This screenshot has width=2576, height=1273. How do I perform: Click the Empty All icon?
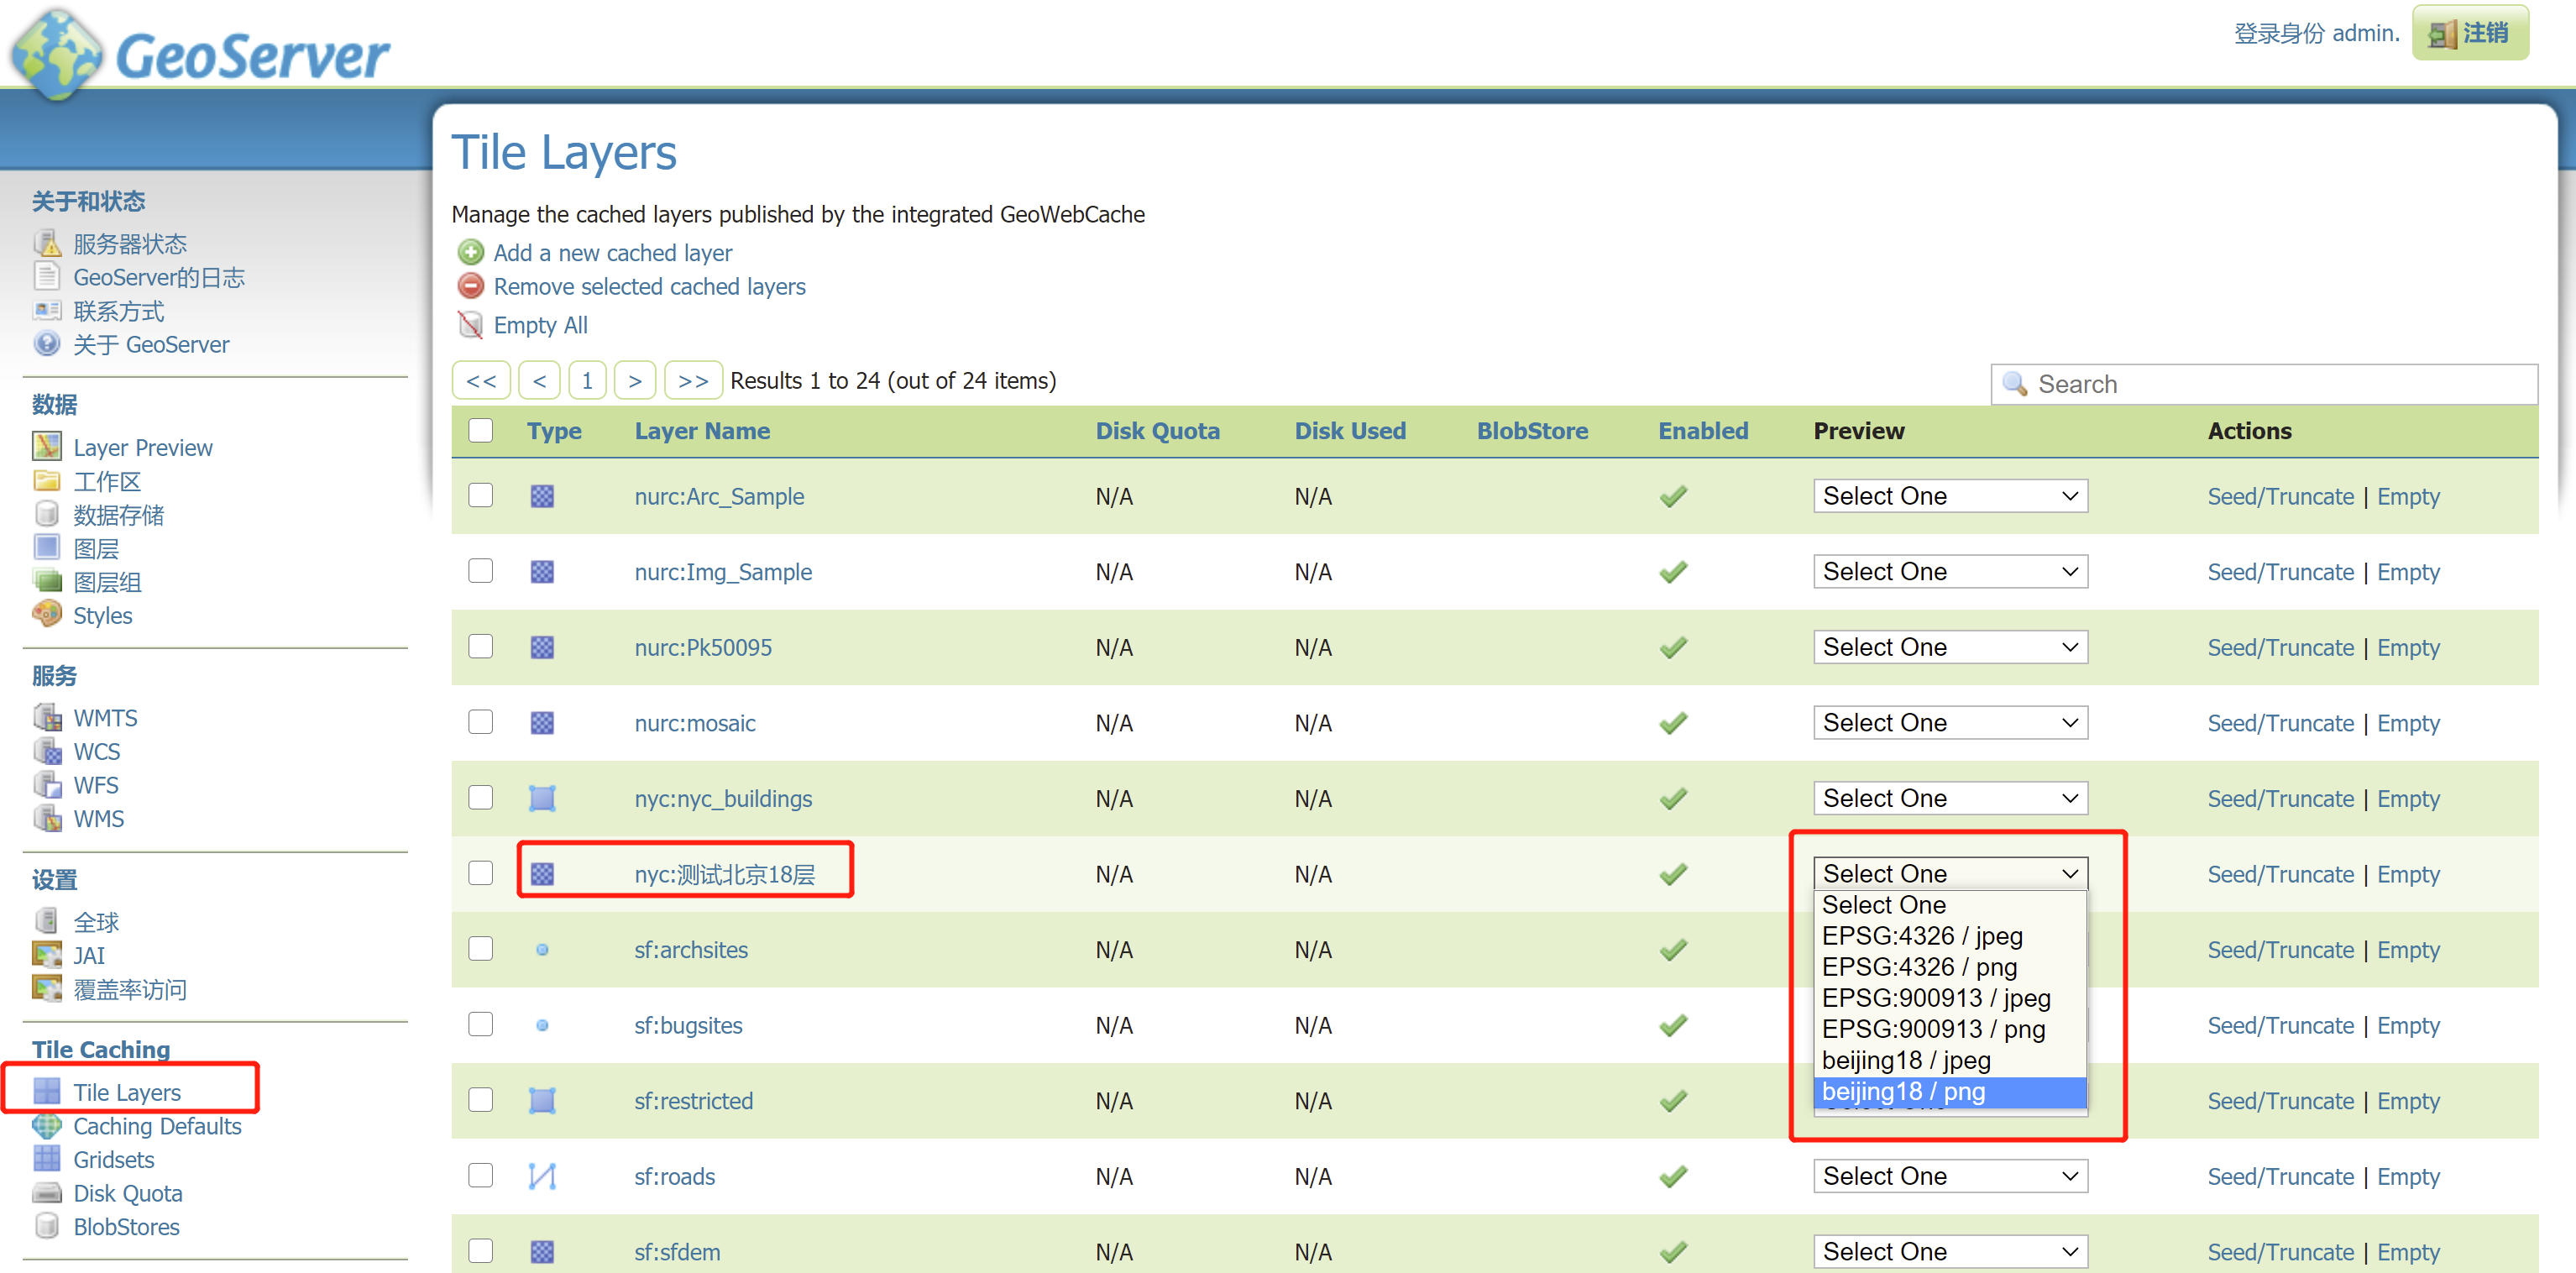pos(470,324)
